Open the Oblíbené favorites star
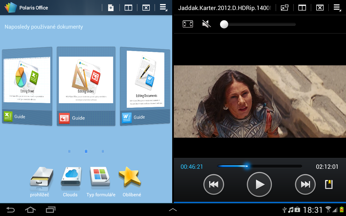This screenshot has height=216, width=346. click(x=131, y=178)
